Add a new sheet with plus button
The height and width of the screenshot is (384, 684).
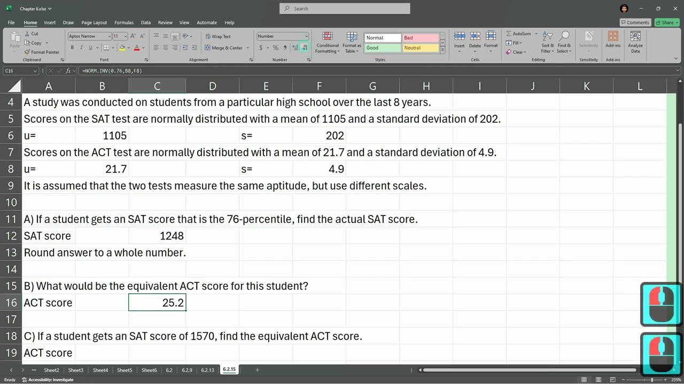coord(257,370)
